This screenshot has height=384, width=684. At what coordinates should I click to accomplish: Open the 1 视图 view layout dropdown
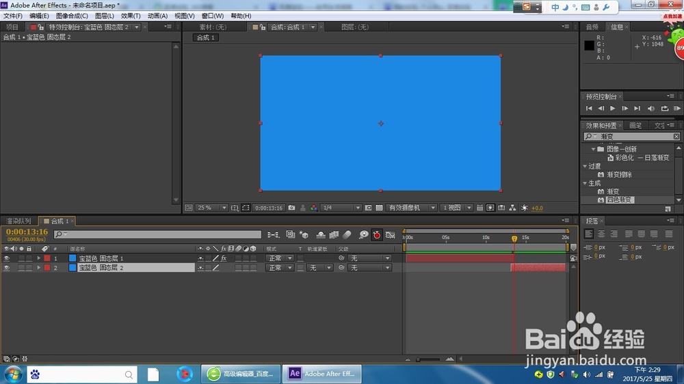click(x=456, y=208)
